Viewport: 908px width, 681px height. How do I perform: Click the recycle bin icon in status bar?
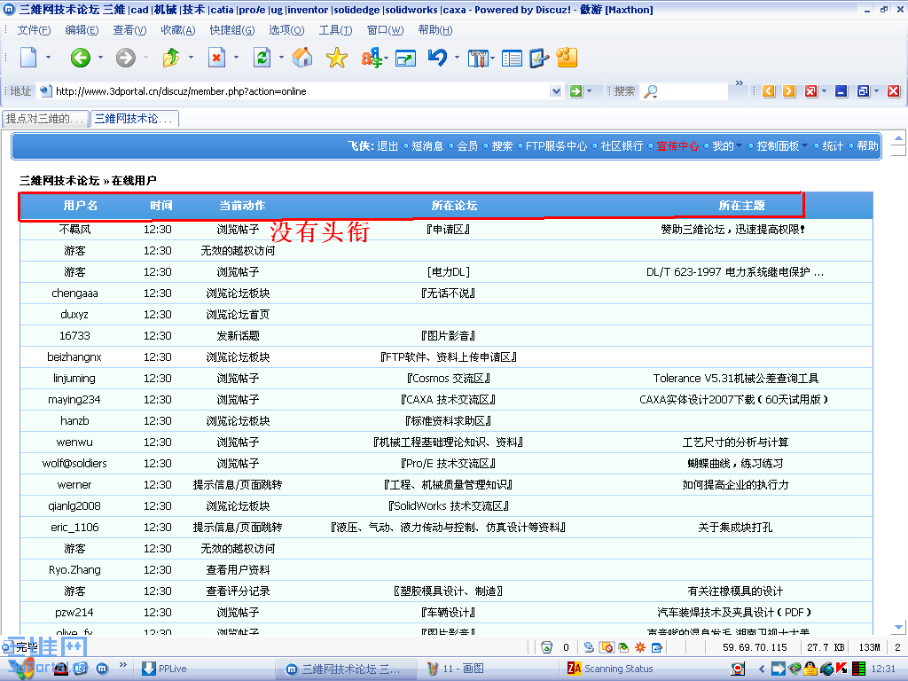pos(546,647)
